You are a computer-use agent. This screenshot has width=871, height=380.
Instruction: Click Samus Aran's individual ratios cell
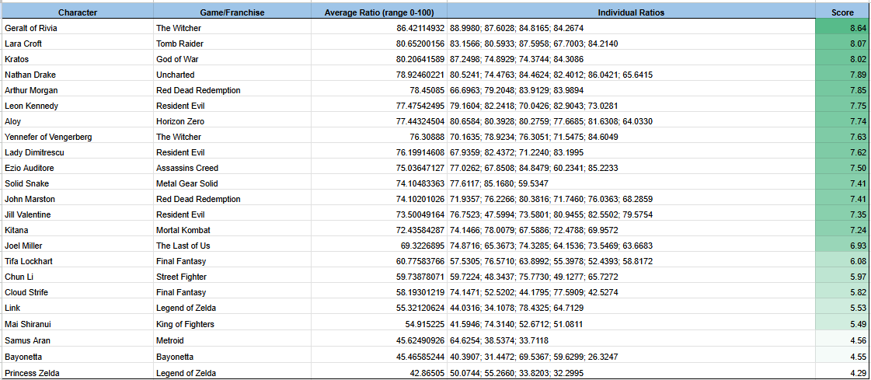click(x=631, y=340)
